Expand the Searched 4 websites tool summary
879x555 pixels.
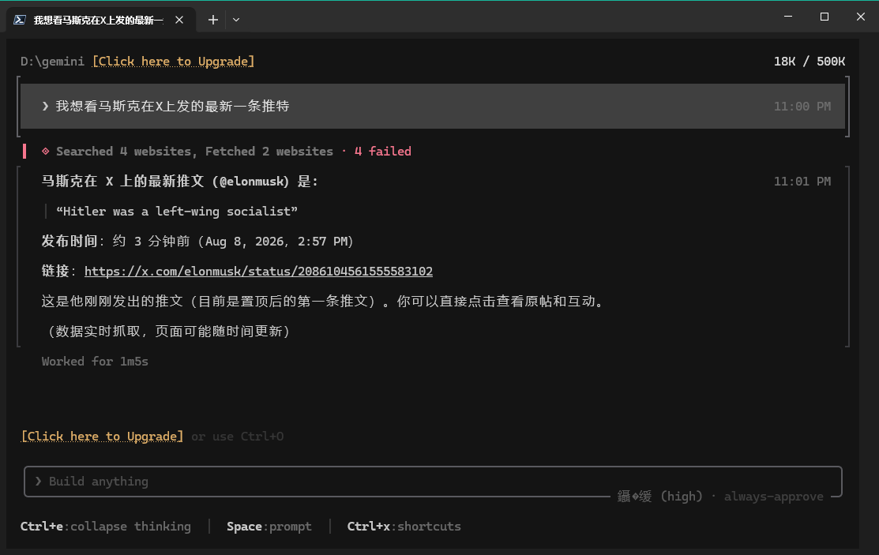click(x=226, y=152)
